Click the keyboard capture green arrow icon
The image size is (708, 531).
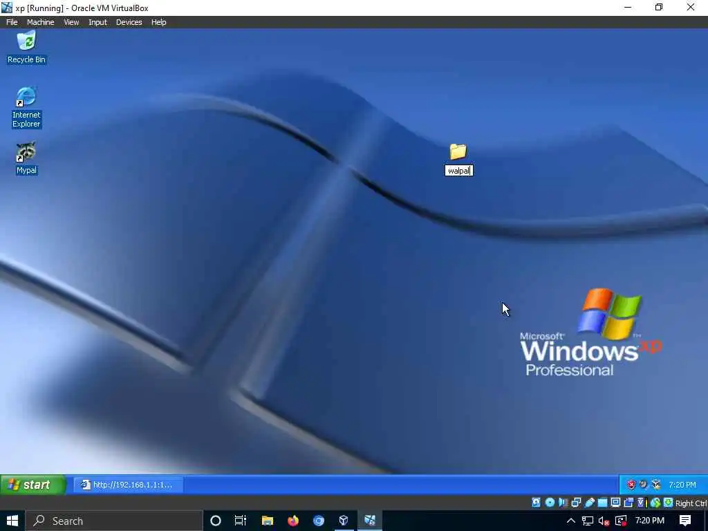click(x=669, y=503)
